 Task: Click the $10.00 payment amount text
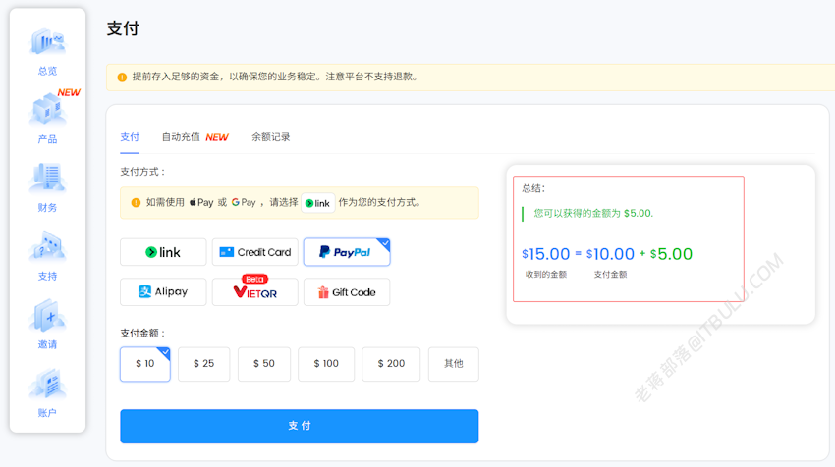click(x=610, y=254)
